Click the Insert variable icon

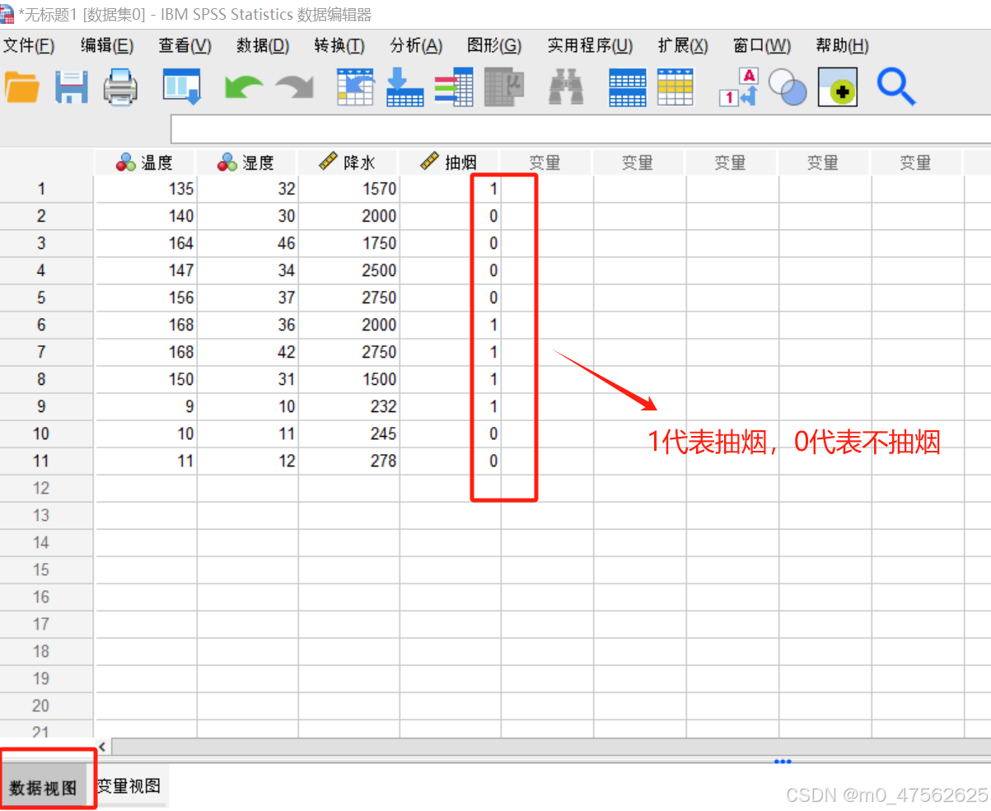(x=675, y=87)
